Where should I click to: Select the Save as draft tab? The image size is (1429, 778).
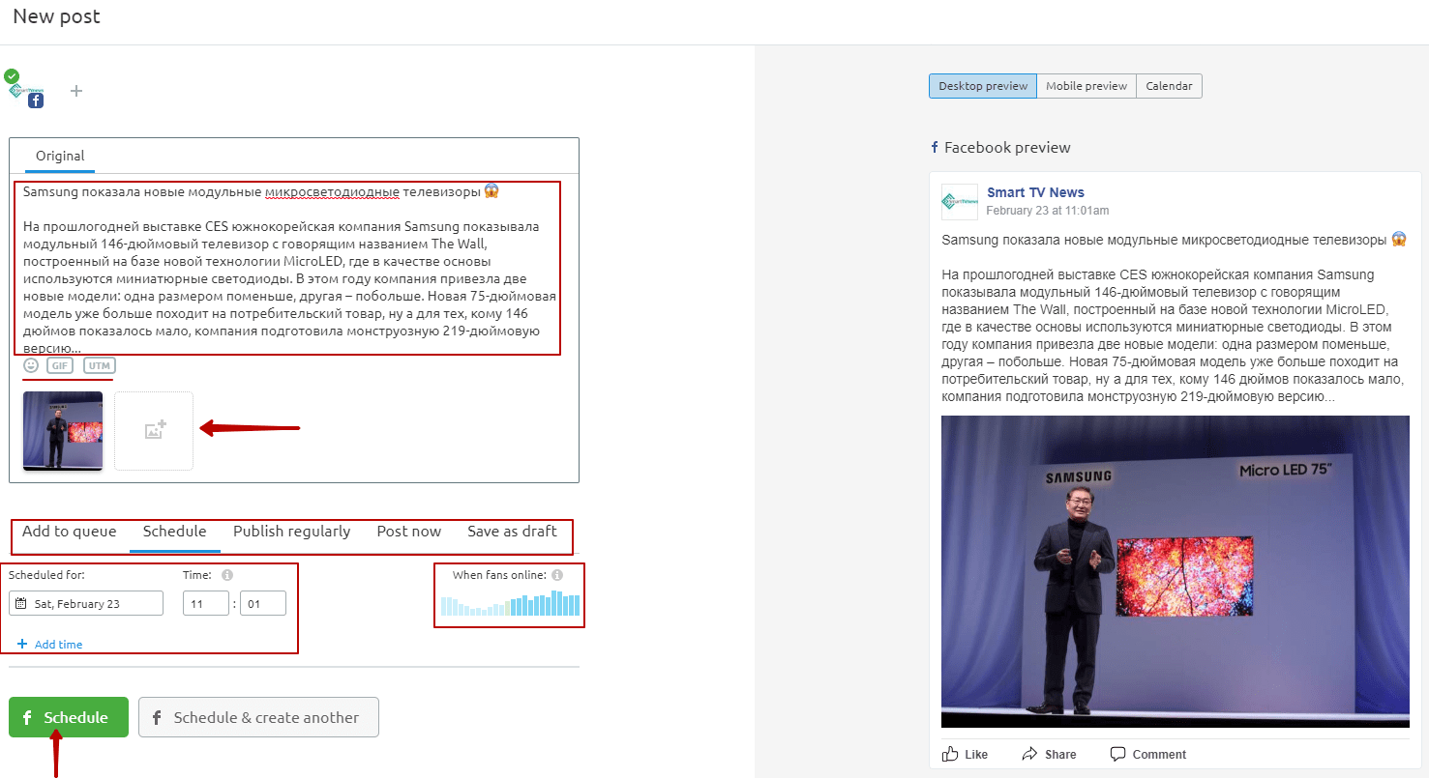tap(513, 532)
